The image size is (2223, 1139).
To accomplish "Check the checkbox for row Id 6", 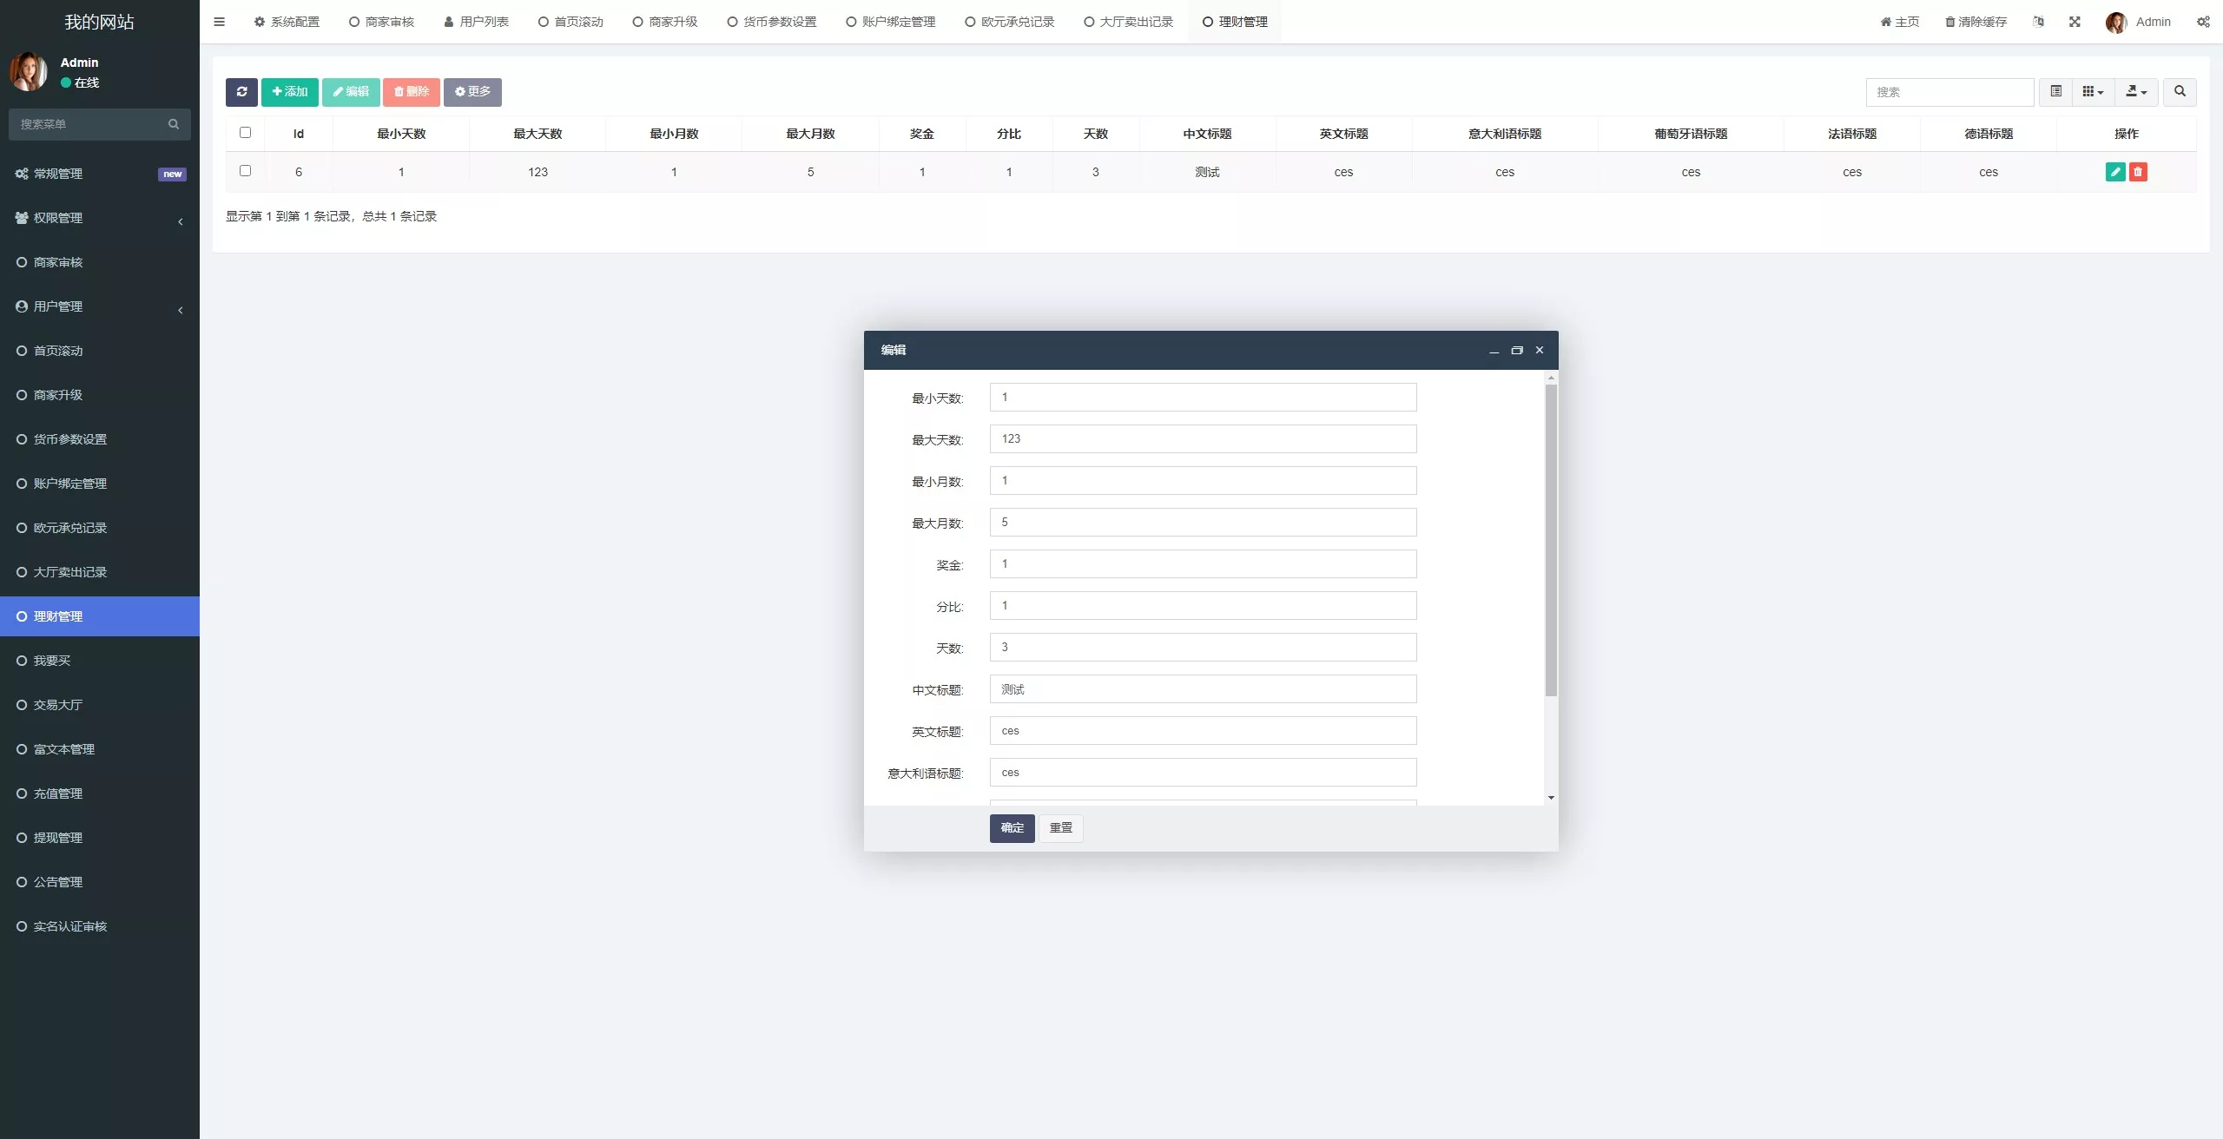I will pyautogui.click(x=245, y=171).
